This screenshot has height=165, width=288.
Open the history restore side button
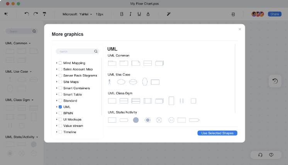[x=274, y=81]
